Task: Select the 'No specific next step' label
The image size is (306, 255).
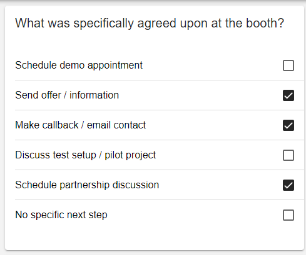Action: point(61,215)
